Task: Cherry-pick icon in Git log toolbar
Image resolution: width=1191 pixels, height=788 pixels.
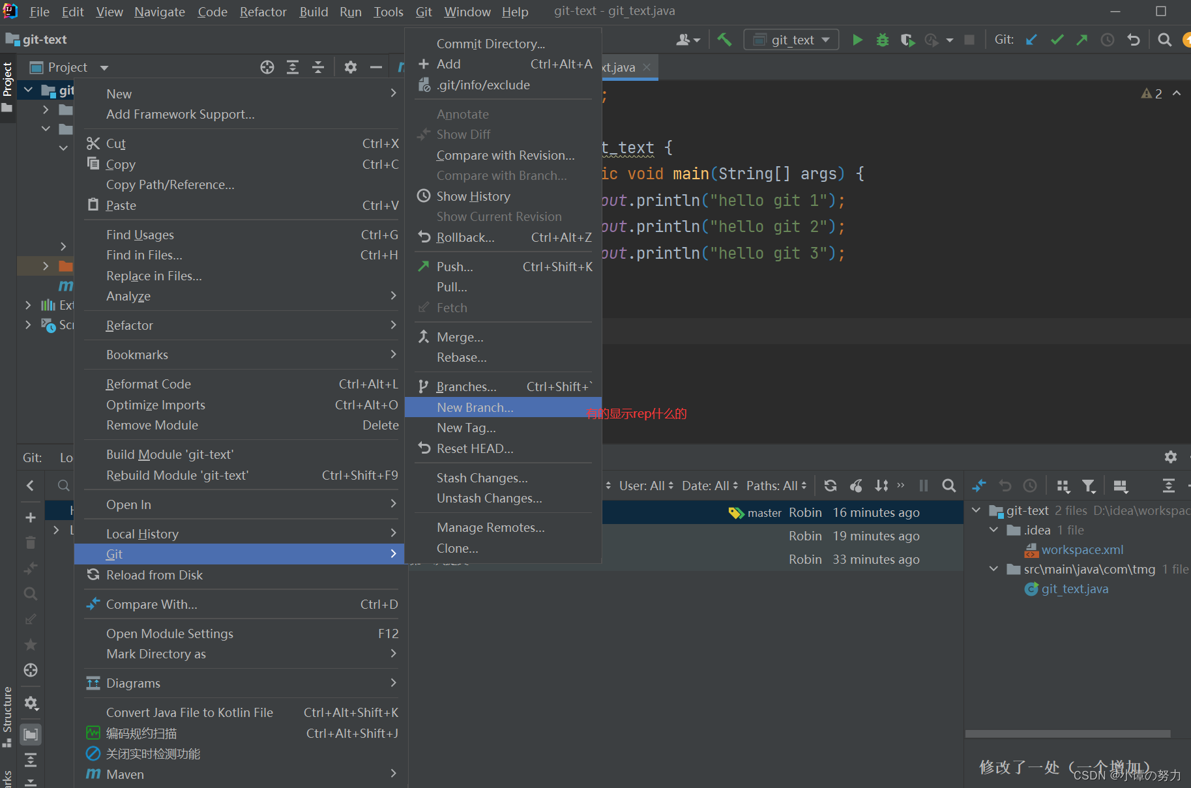Action: (x=856, y=486)
